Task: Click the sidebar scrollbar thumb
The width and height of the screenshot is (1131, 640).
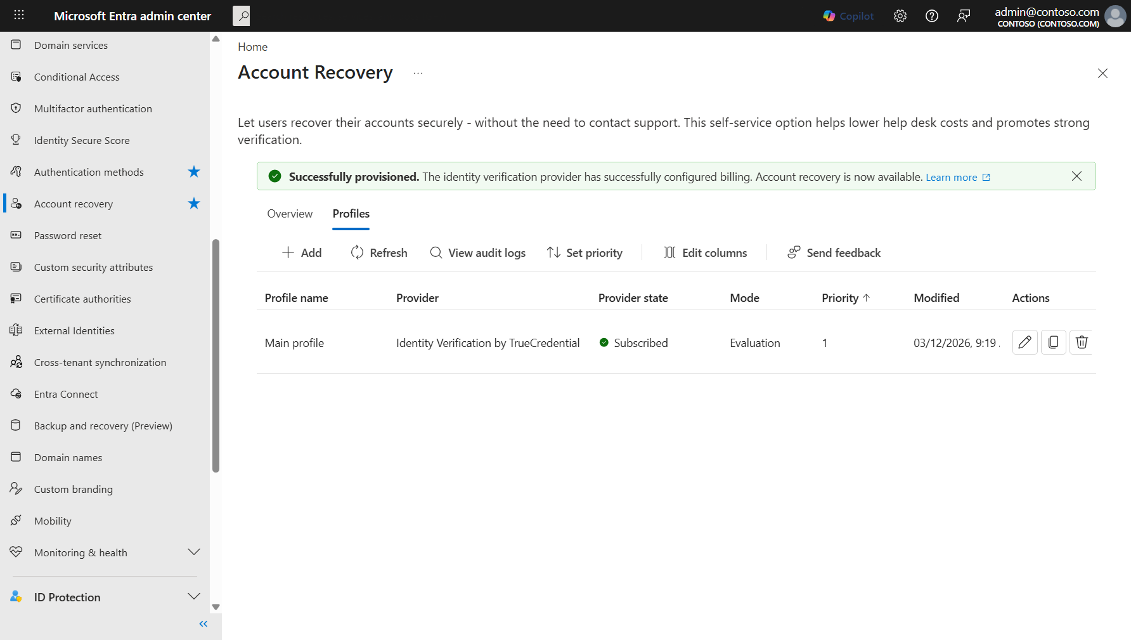Action: 216,356
